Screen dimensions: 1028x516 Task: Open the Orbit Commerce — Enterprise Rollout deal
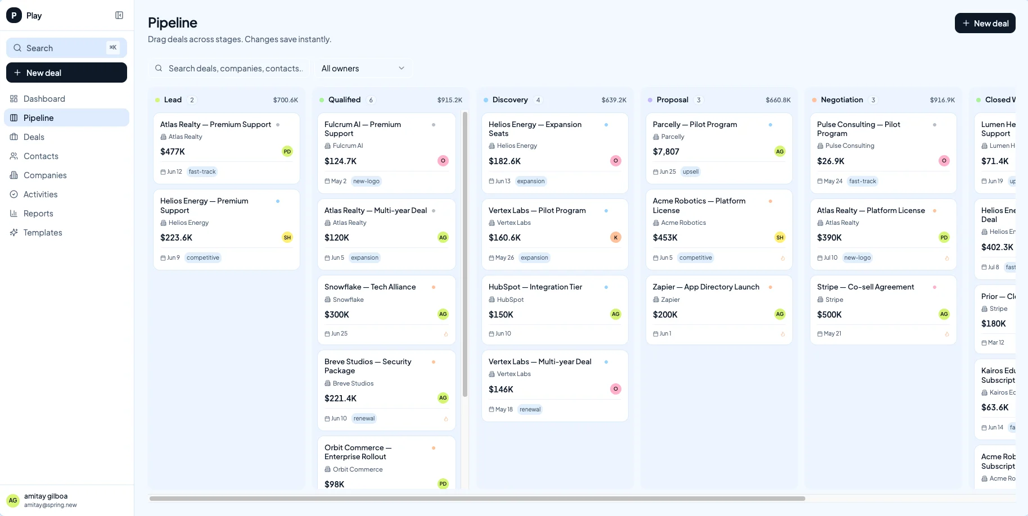386,463
